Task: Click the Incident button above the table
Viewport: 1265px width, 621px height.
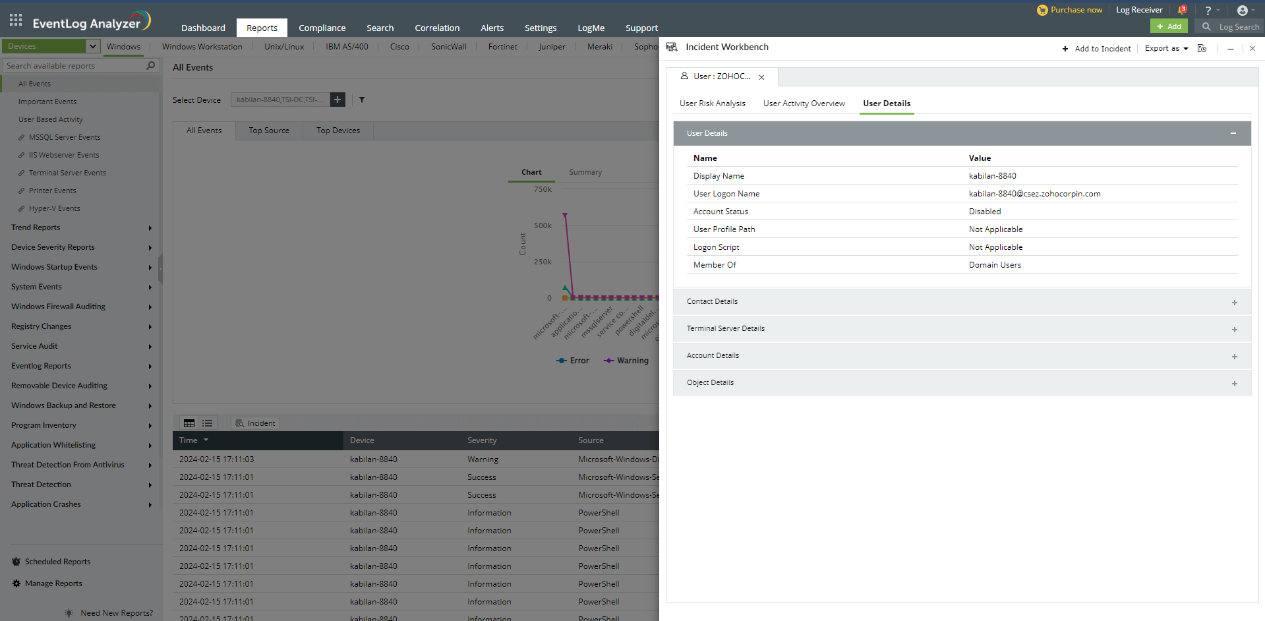Action: point(255,423)
